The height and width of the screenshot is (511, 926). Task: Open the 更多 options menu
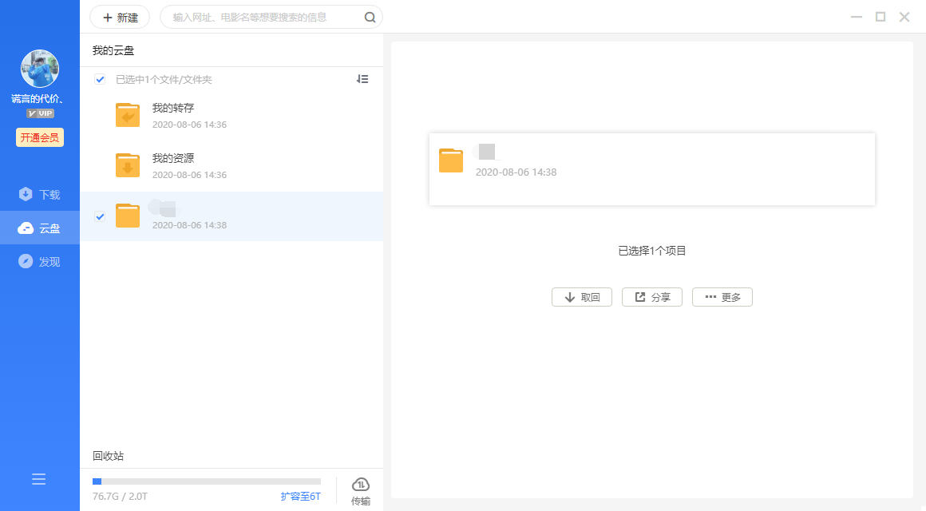pos(722,296)
